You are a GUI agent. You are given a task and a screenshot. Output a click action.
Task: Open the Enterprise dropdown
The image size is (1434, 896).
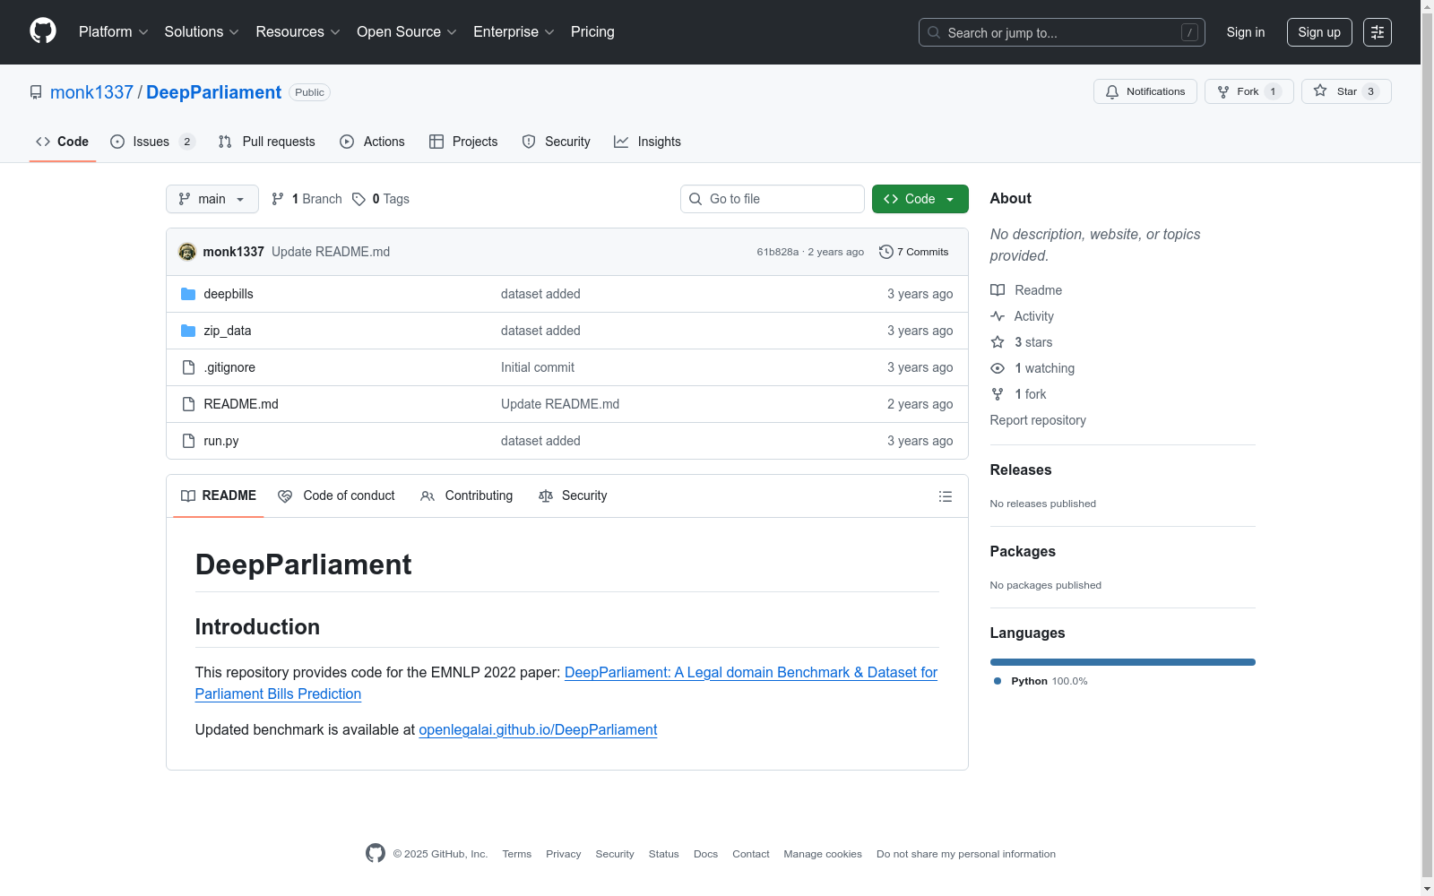514,32
